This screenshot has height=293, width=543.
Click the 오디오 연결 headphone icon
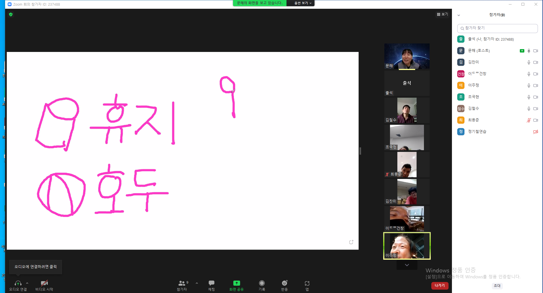click(18, 283)
